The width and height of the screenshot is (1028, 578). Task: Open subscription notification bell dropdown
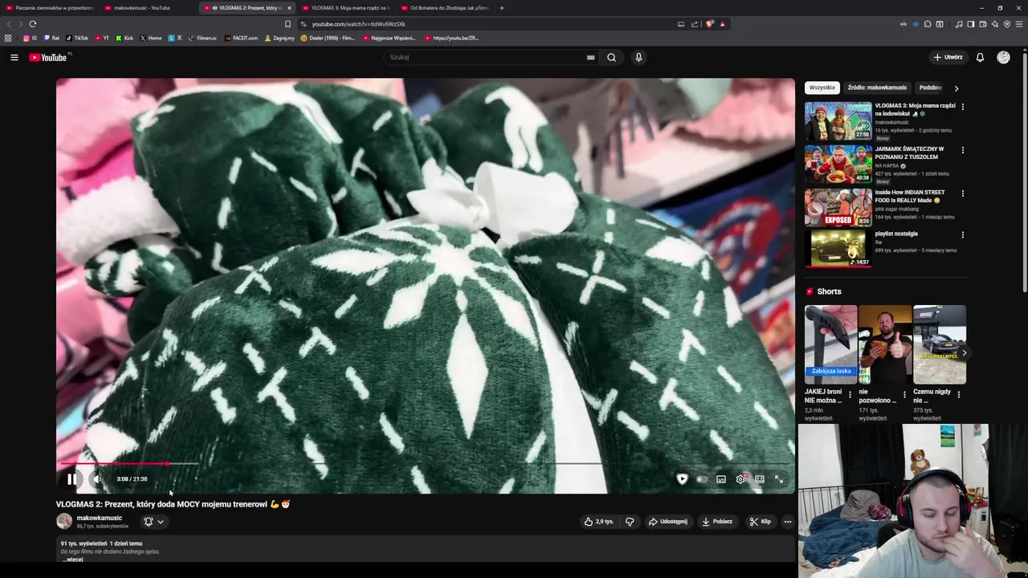153,522
